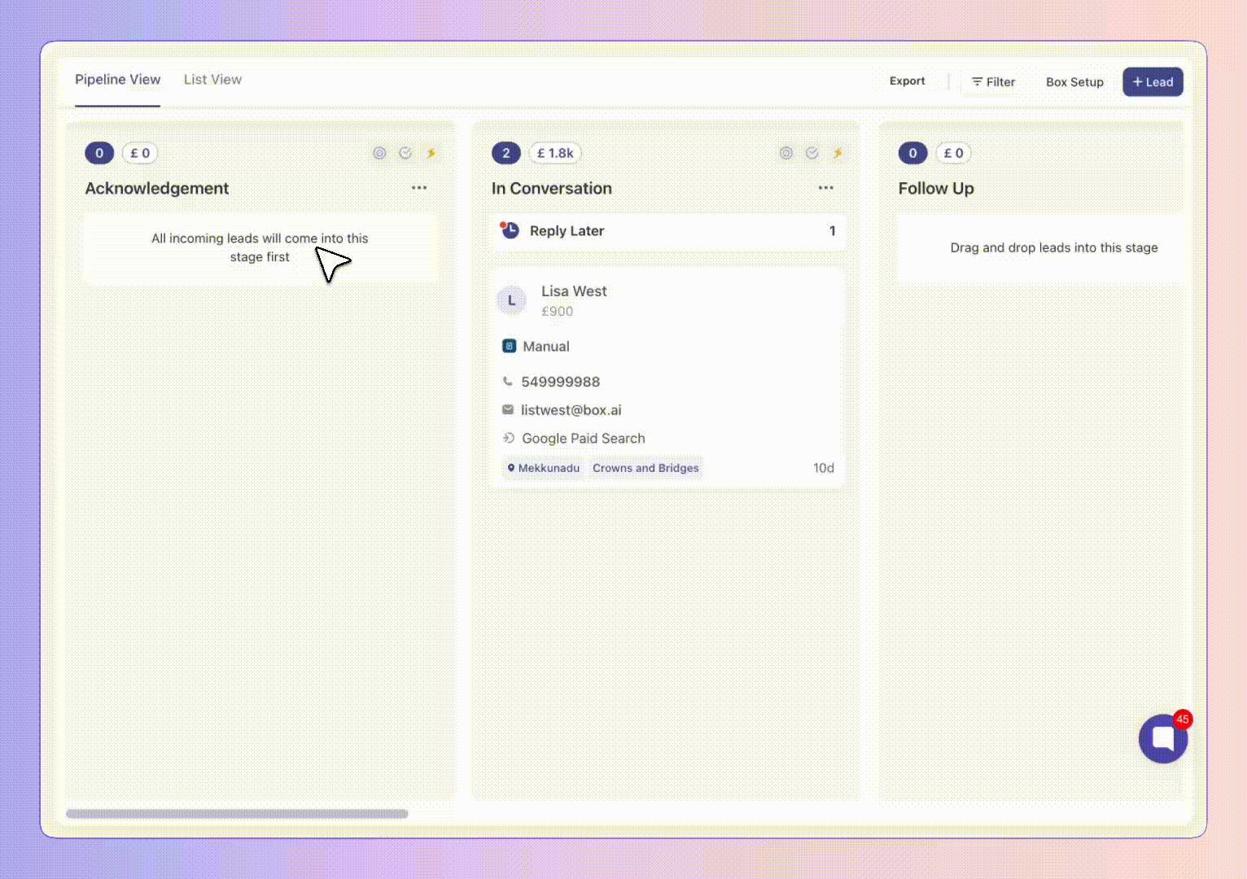This screenshot has width=1247, height=879.
Task: Click the £900 lead value
Action: coord(558,312)
